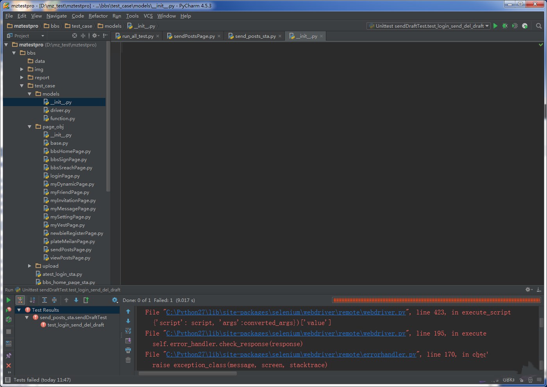Rerun failed tests in Run panel
The width and height of the screenshot is (547, 387).
pyautogui.click(x=9, y=310)
